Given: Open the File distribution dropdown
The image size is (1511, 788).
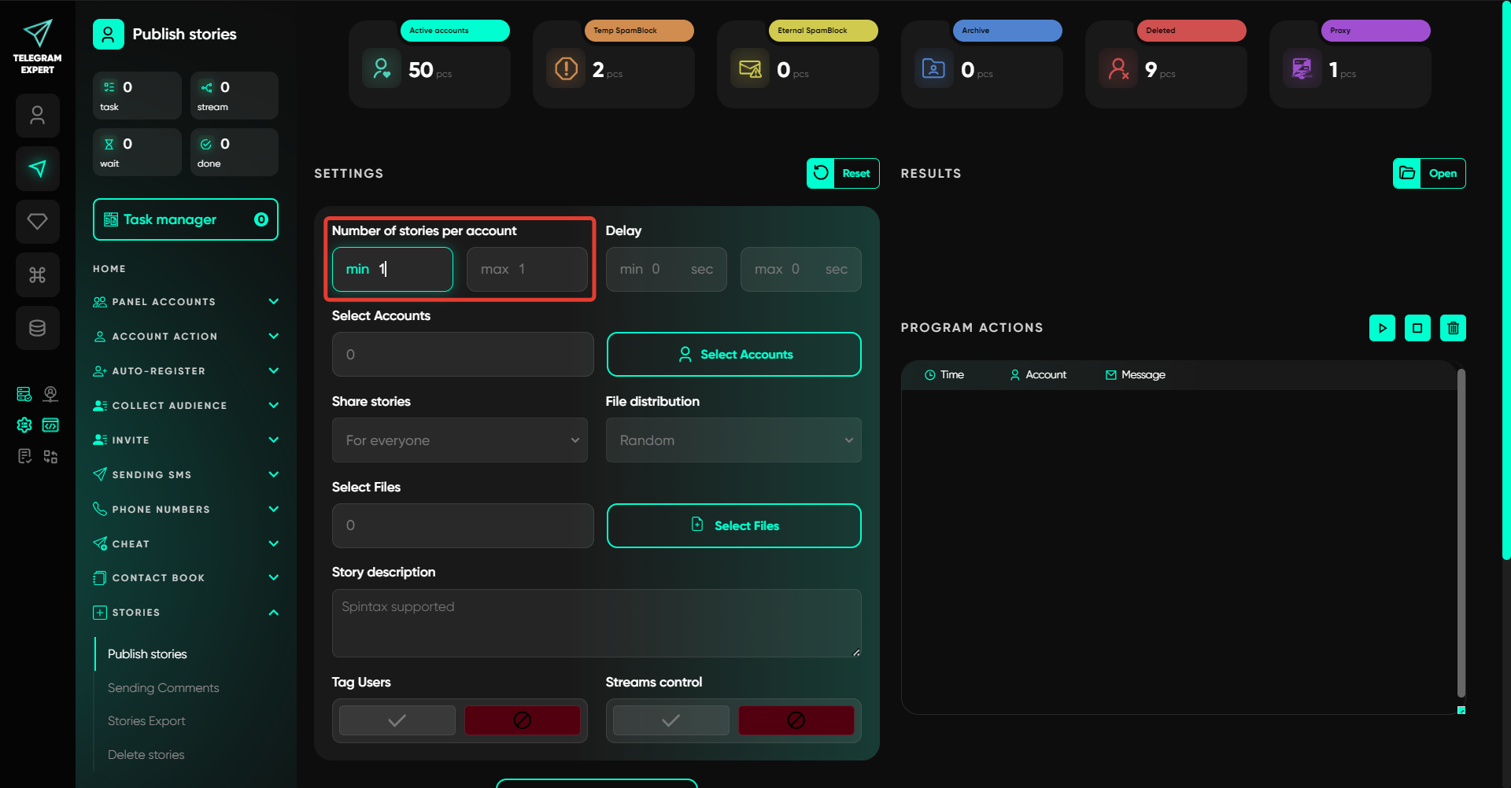Looking at the screenshot, I should point(733,440).
